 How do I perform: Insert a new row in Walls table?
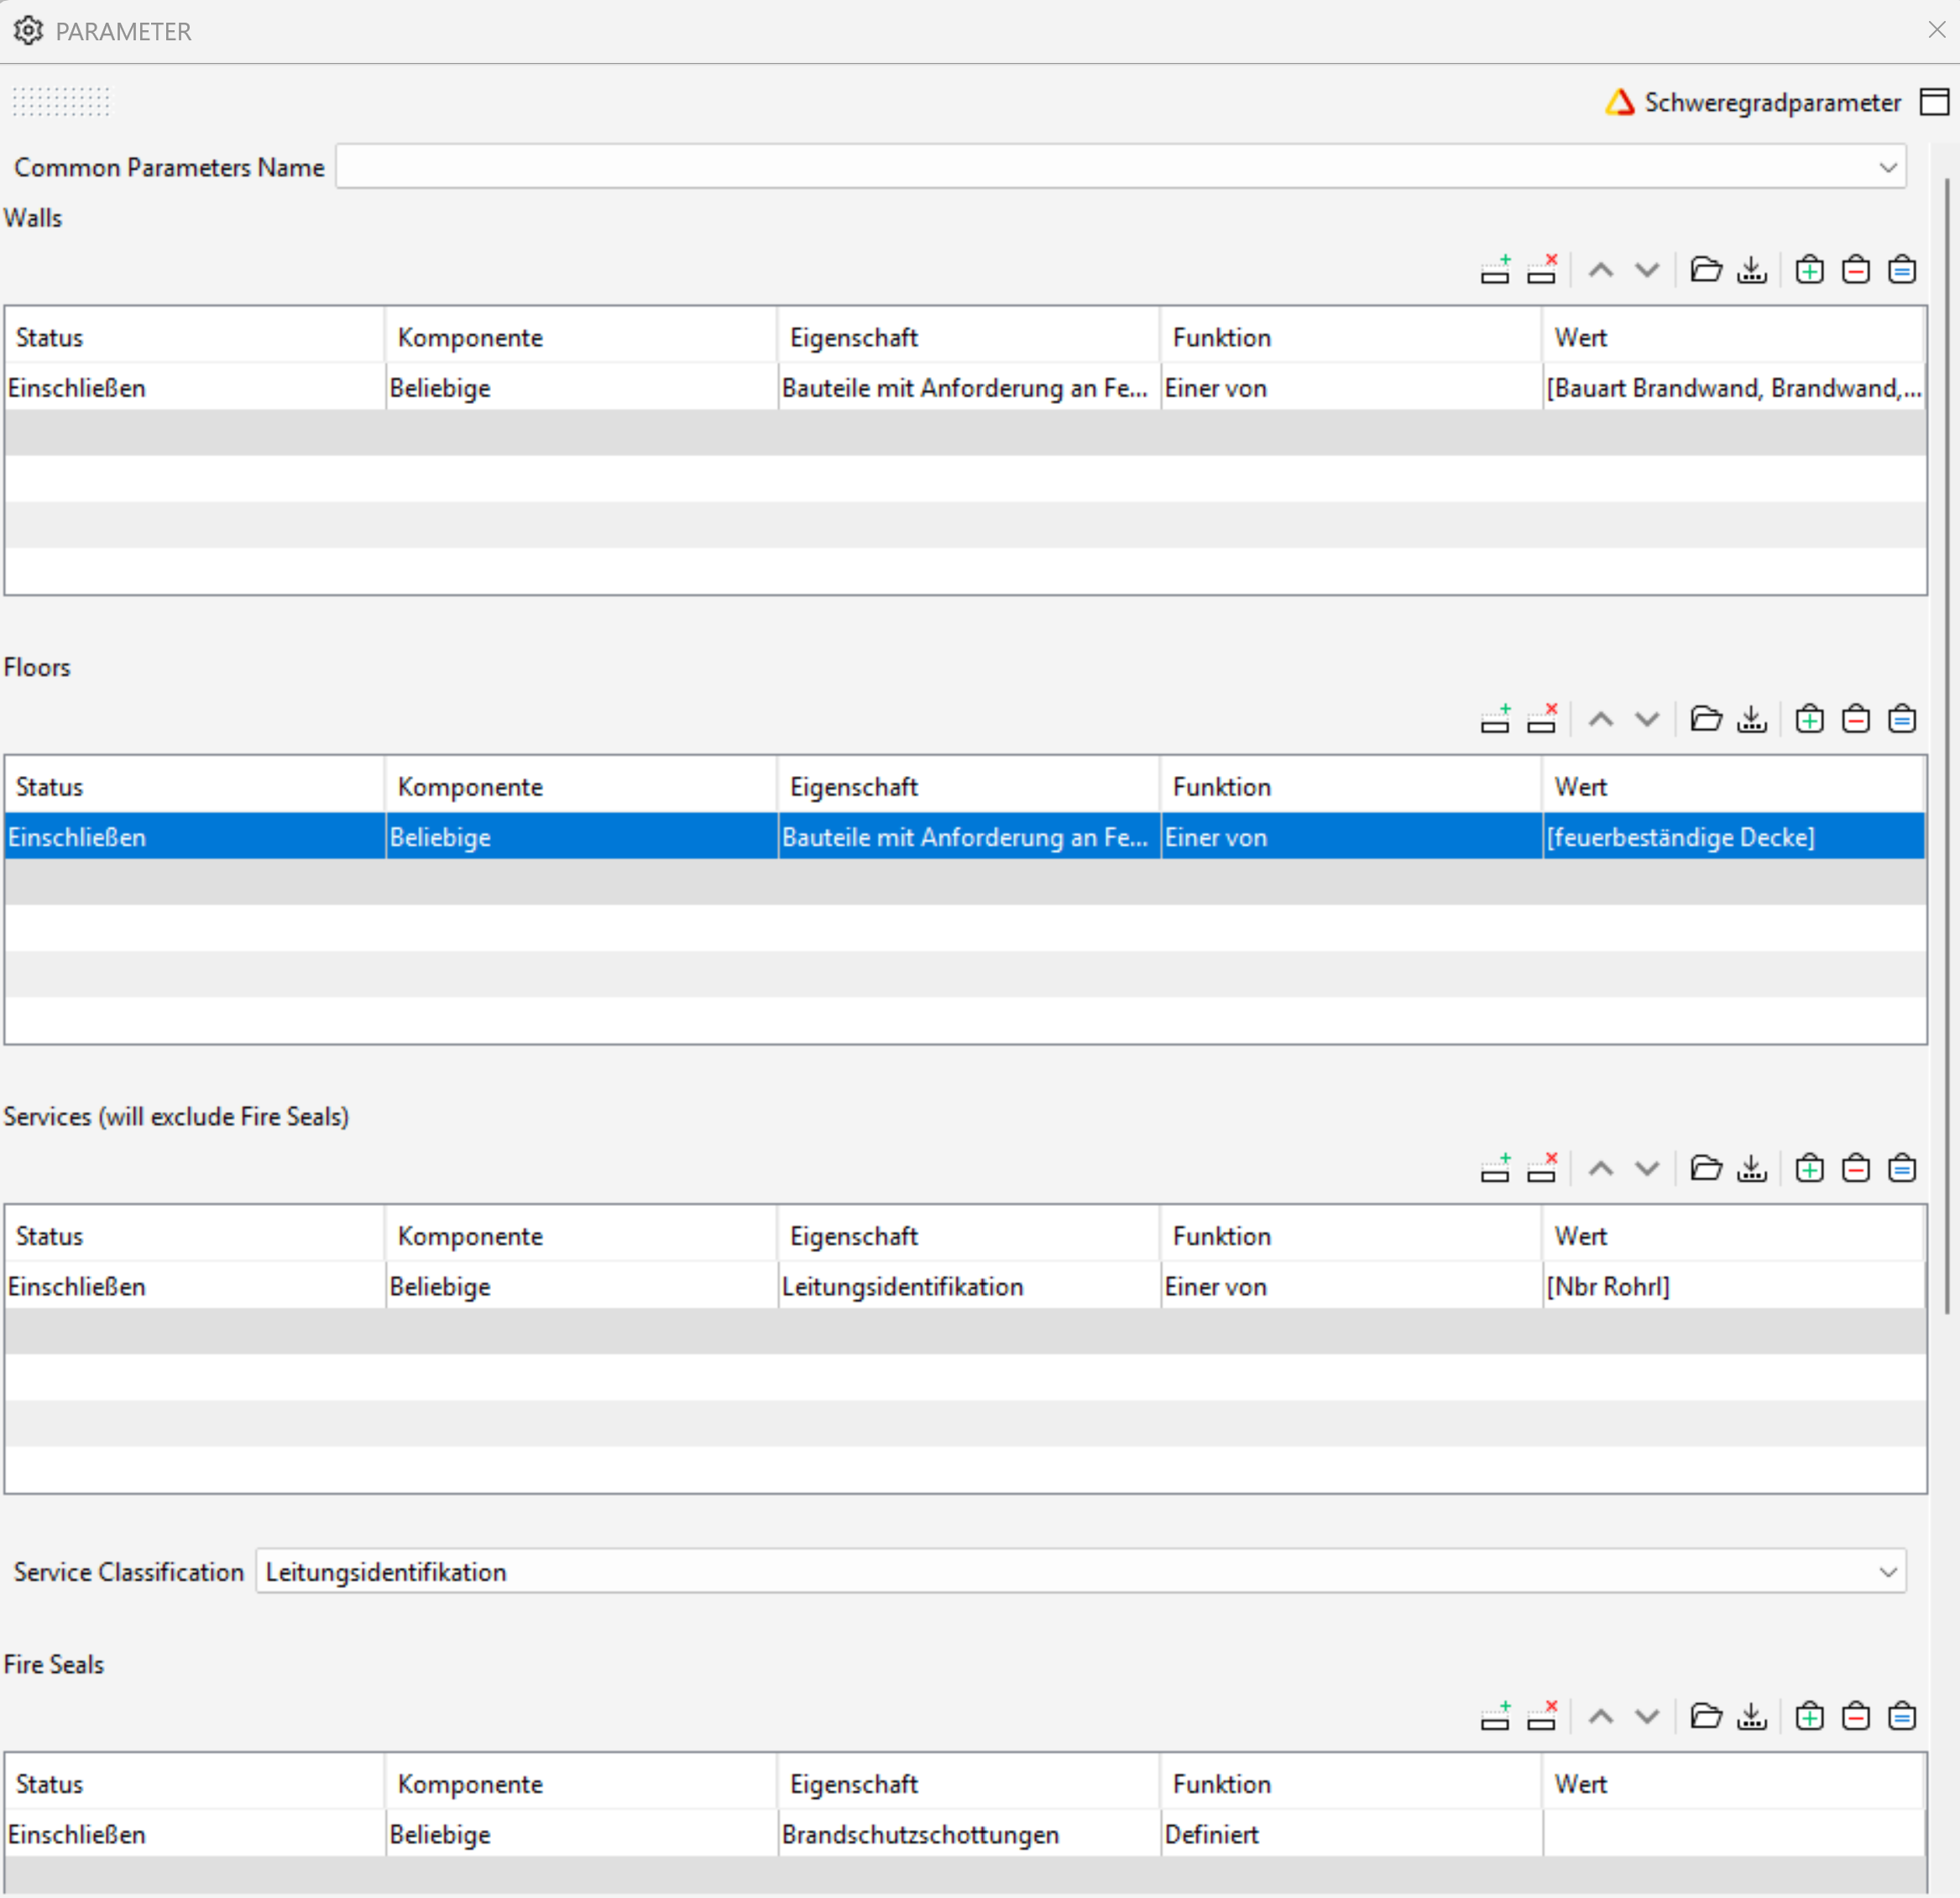(1495, 270)
